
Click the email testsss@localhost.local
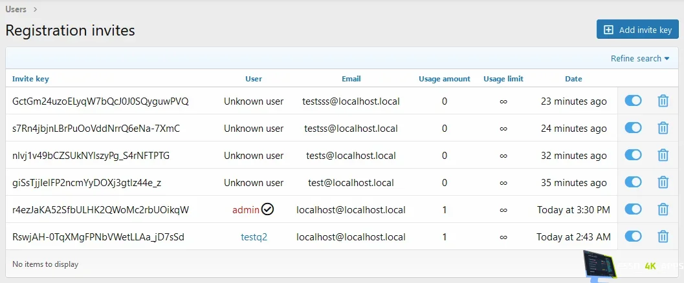click(351, 101)
